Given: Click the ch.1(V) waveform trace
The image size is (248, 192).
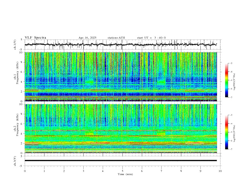Looking at the screenshot, I should click(121, 45).
